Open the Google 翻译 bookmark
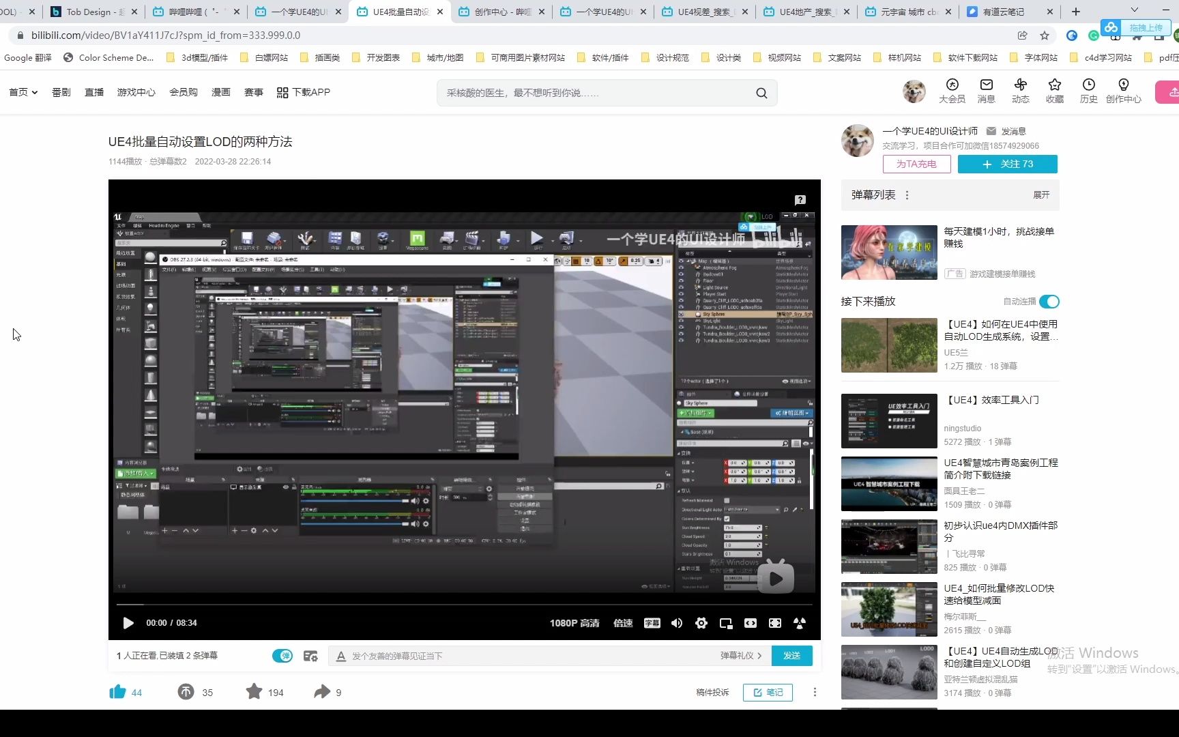1179x737 pixels. pos(28,58)
